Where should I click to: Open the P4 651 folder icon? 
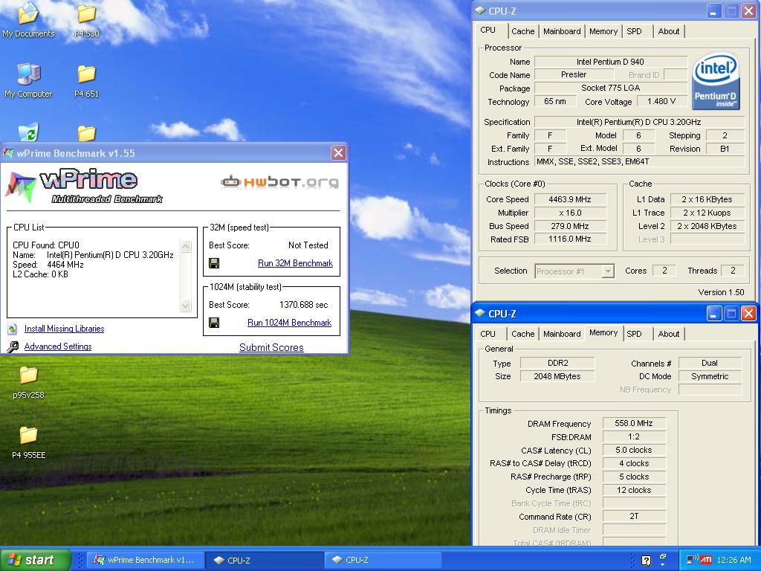pyautogui.click(x=86, y=80)
